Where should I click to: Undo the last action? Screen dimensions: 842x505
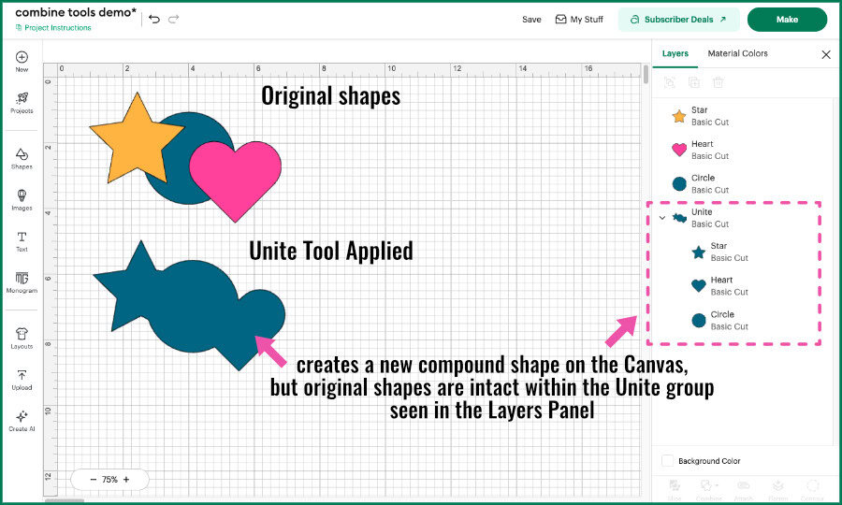tap(154, 20)
